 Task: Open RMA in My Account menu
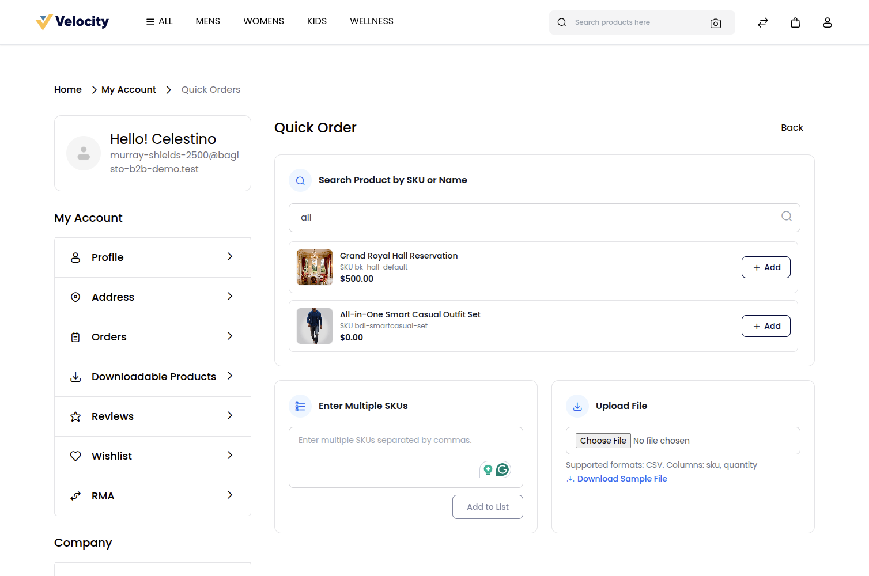[153, 496]
